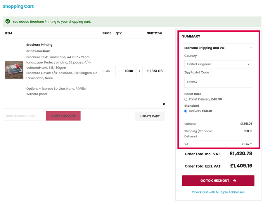Click the Shopping Cart heading
This screenshot has height=204, width=263.
[x=18, y=6]
